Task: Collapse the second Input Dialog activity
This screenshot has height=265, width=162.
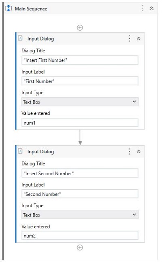Action: click(139, 152)
